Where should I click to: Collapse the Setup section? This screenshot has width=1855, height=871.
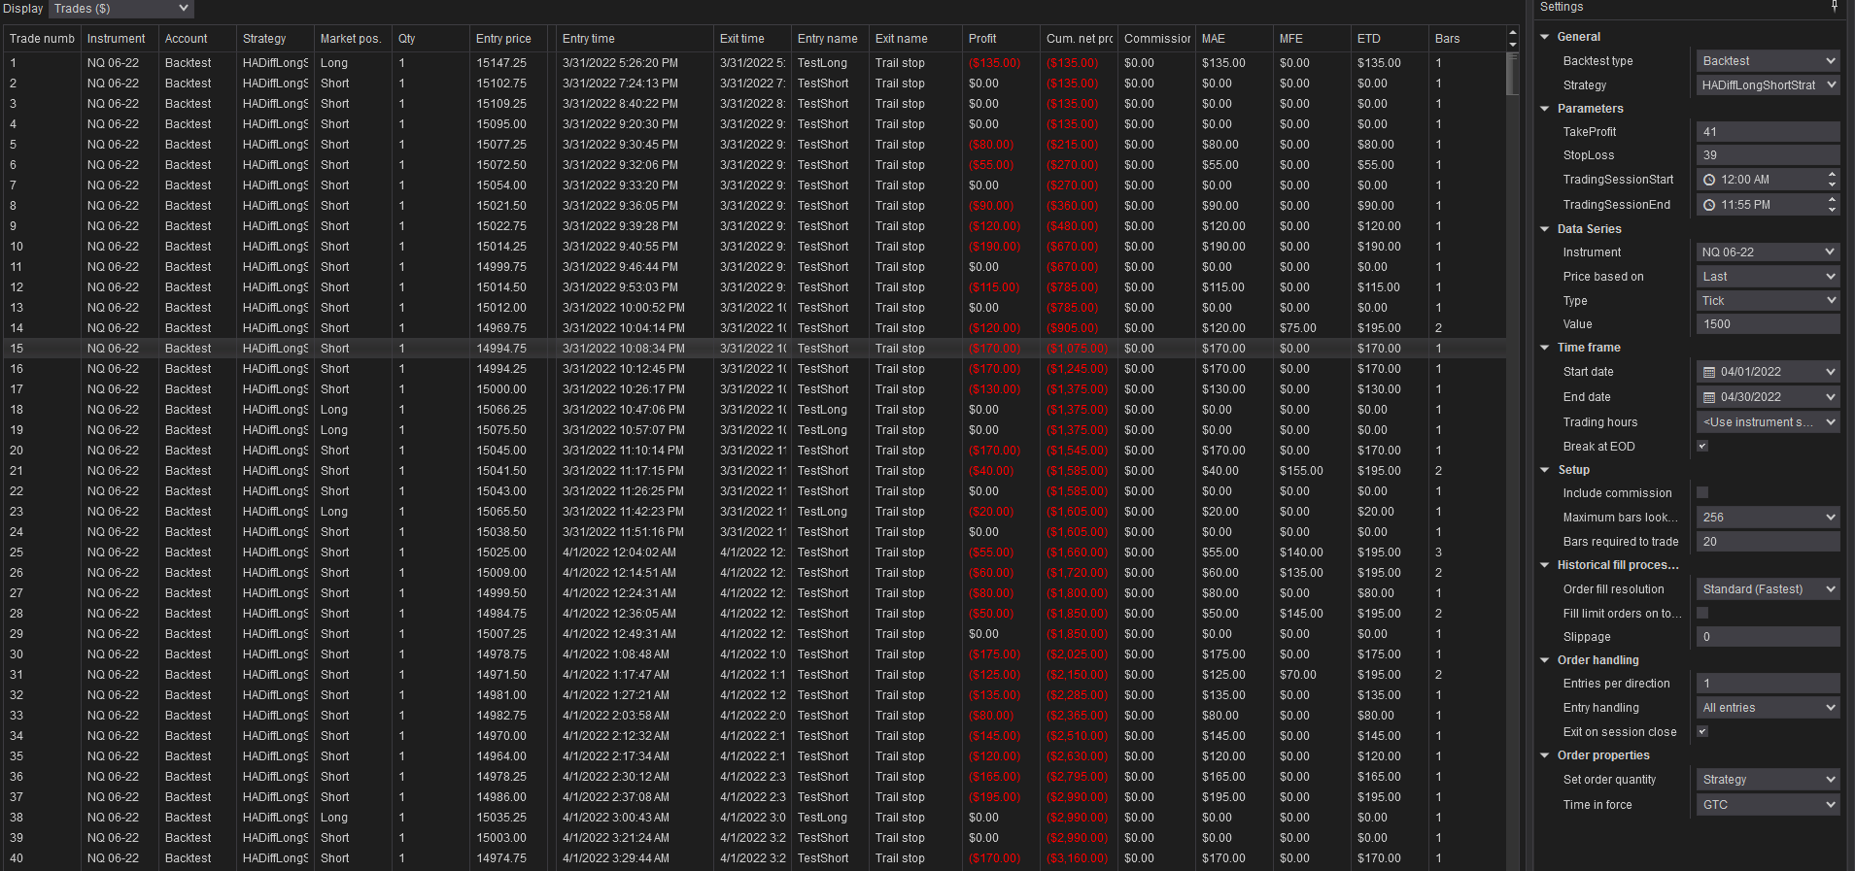1545,470
